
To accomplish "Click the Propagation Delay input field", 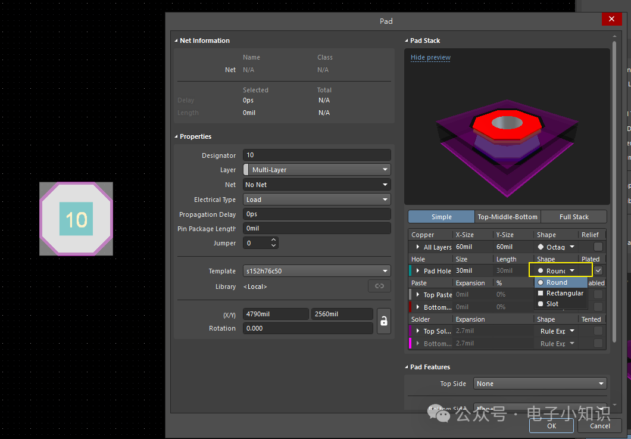I will pos(317,214).
